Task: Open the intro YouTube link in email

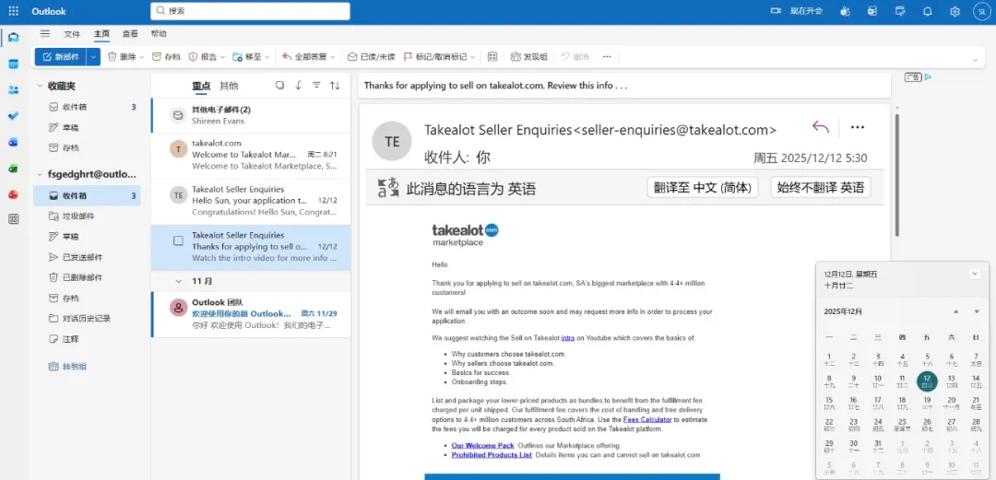Action: [x=568, y=338]
